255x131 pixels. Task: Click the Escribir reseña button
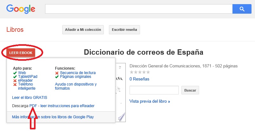pyautogui.click(x=124, y=30)
